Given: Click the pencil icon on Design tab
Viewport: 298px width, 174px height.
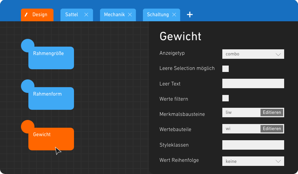Looking at the screenshot, I should pyautogui.click(x=26, y=15).
